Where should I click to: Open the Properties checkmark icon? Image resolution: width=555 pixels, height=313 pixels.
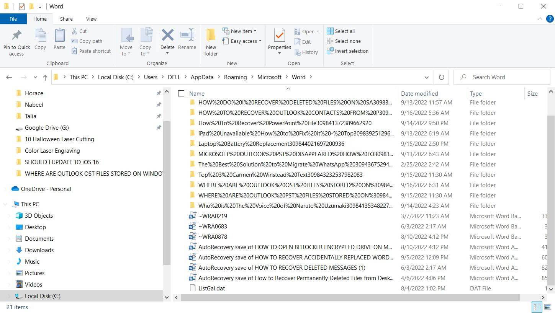coord(280,35)
